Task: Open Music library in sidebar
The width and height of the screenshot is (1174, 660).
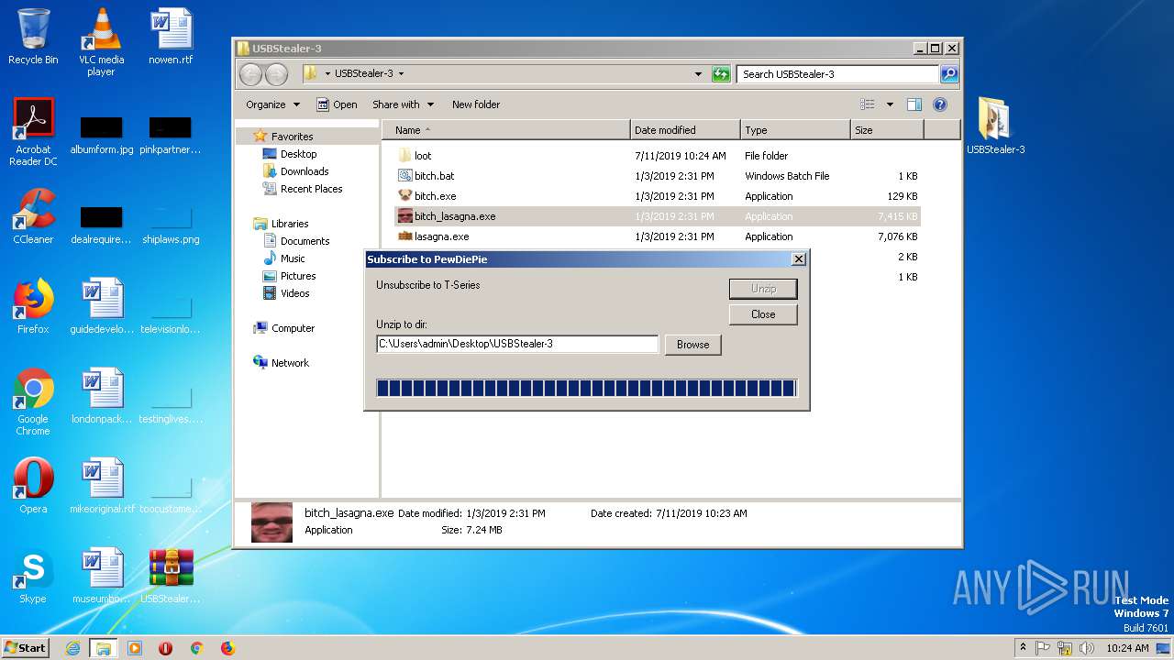Action: [x=283, y=258]
